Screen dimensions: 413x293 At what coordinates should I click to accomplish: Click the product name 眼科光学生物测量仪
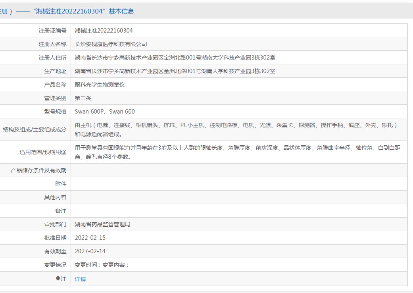click(x=100, y=85)
